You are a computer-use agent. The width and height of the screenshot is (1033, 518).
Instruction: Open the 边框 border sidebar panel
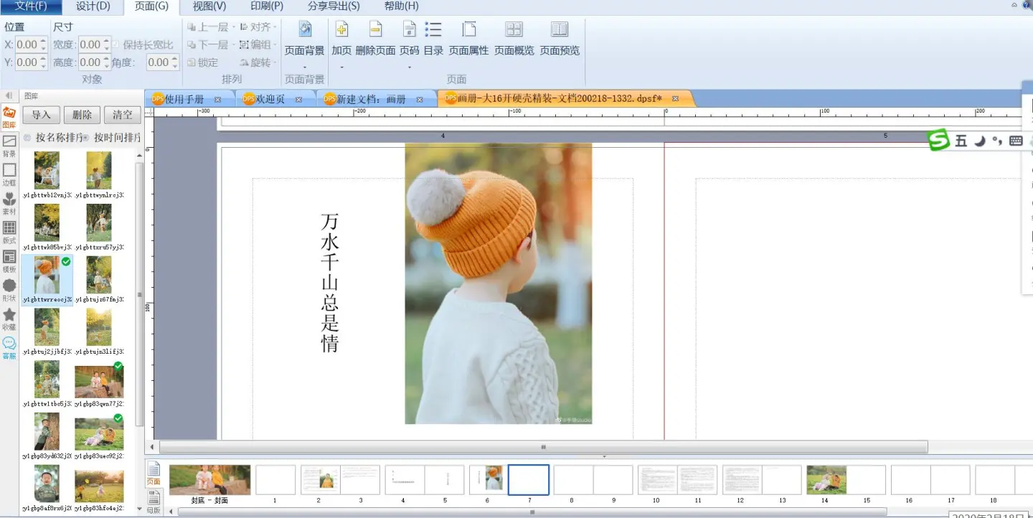coord(9,174)
